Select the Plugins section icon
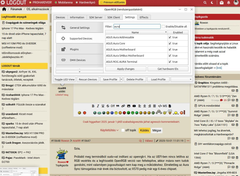The width and height of the screenshot is (240, 176). (x=63, y=49)
